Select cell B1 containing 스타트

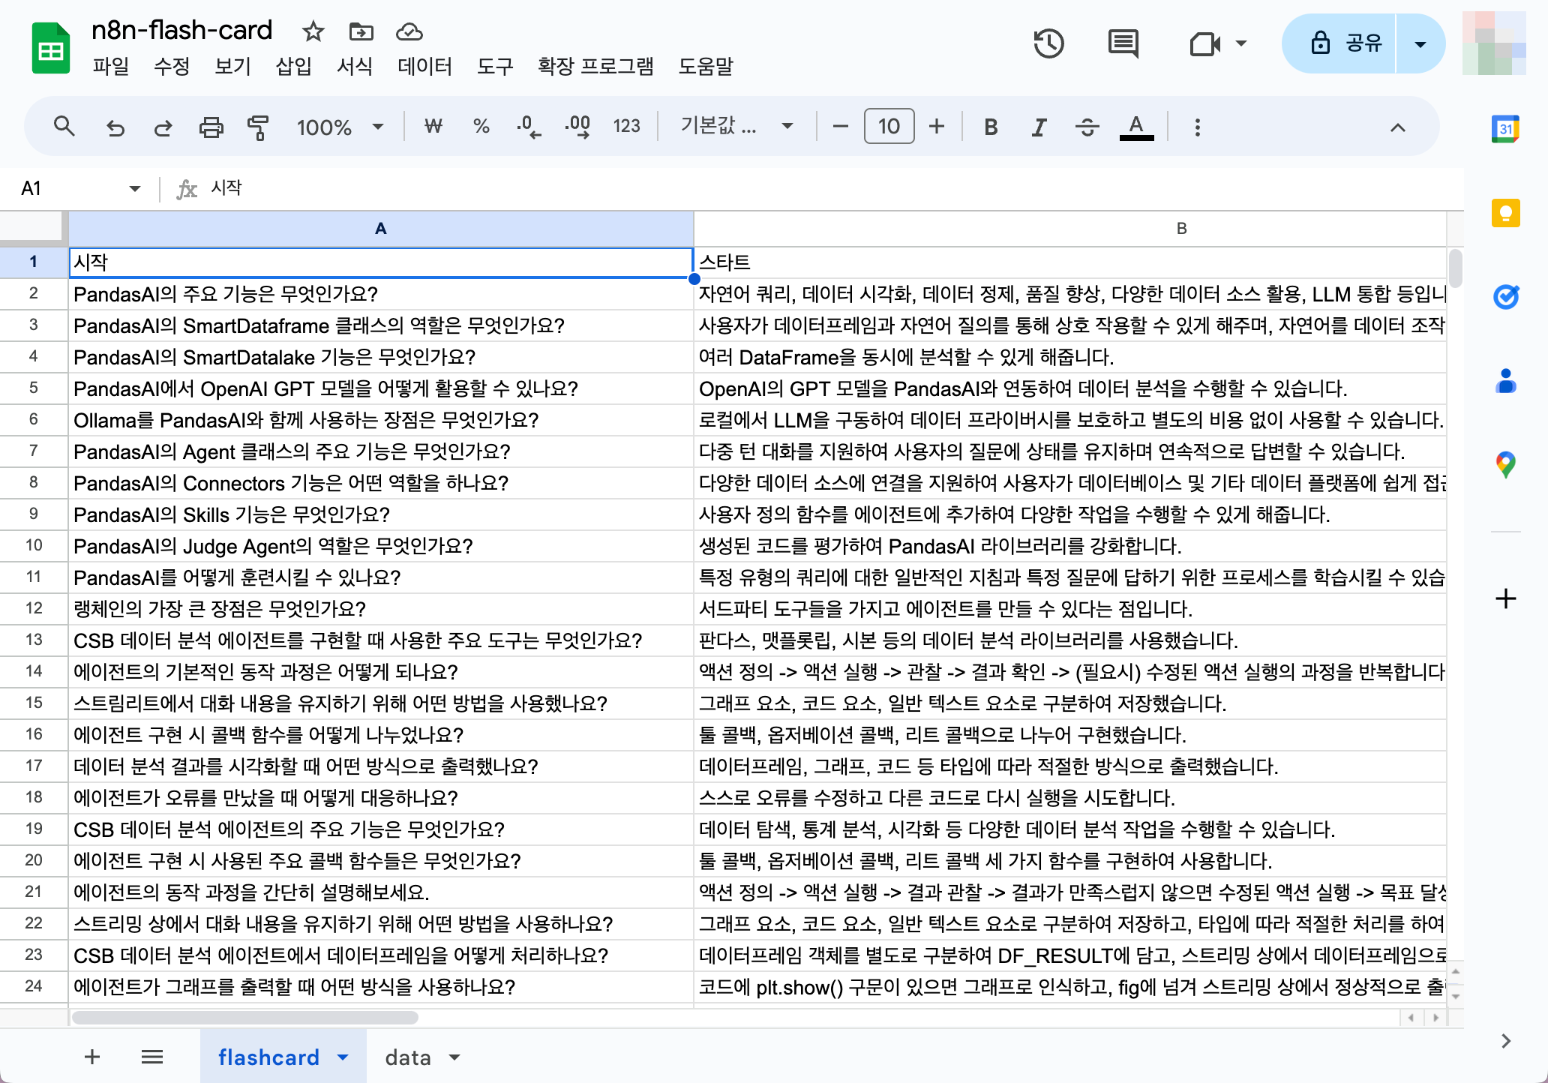click(1070, 262)
